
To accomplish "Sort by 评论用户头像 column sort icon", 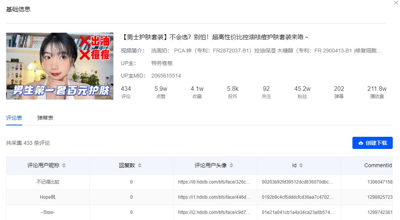I will 231,166.
